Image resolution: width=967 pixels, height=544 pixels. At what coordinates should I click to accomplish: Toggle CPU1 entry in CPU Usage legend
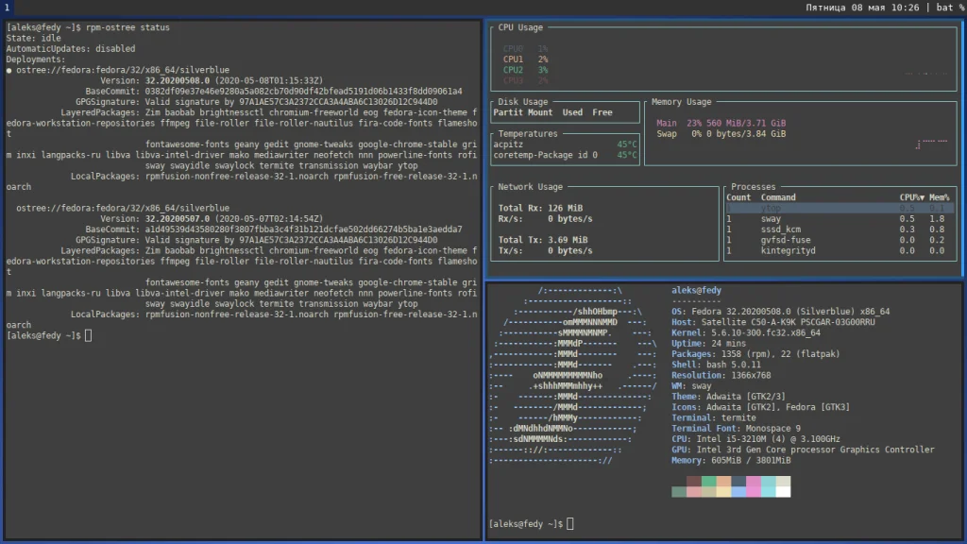pos(525,59)
